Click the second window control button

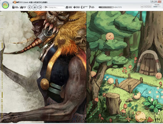[x=156, y=1]
